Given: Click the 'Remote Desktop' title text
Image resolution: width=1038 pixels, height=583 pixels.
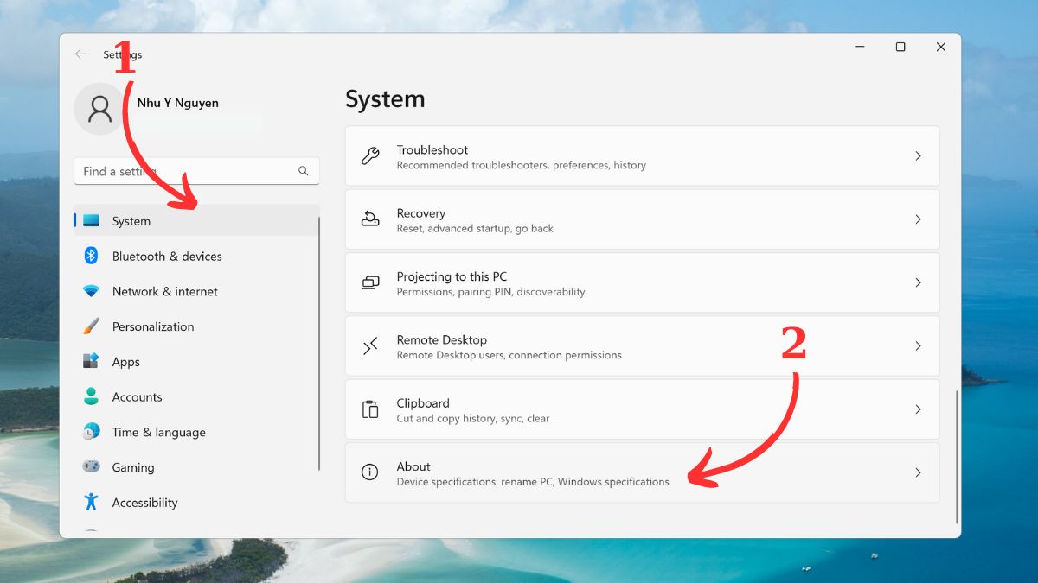Looking at the screenshot, I should (442, 339).
